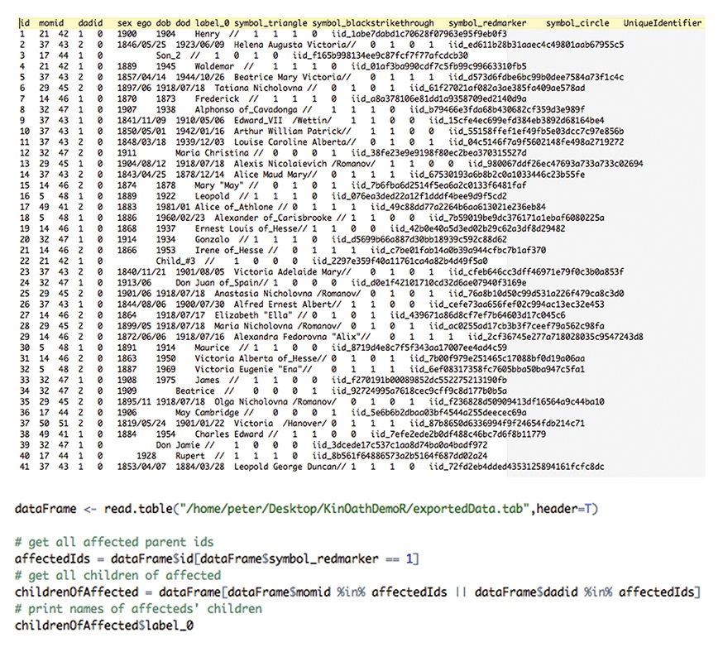Click the comment '# get all children of affected'

point(117,575)
